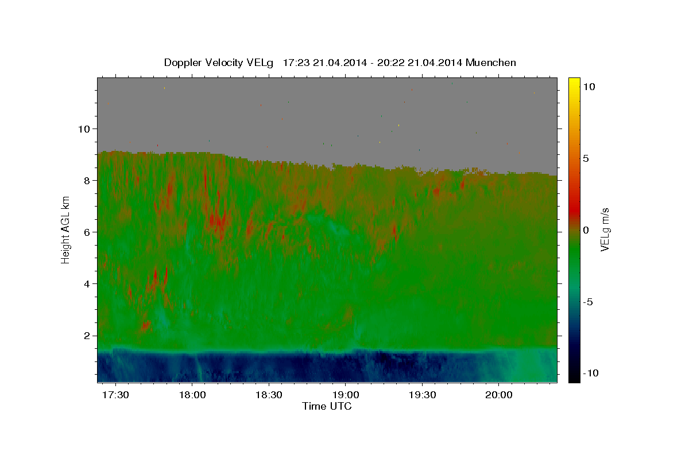Click the 17:30 time tick label
The height and width of the screenshot is (459, 689).
[116, 395]
